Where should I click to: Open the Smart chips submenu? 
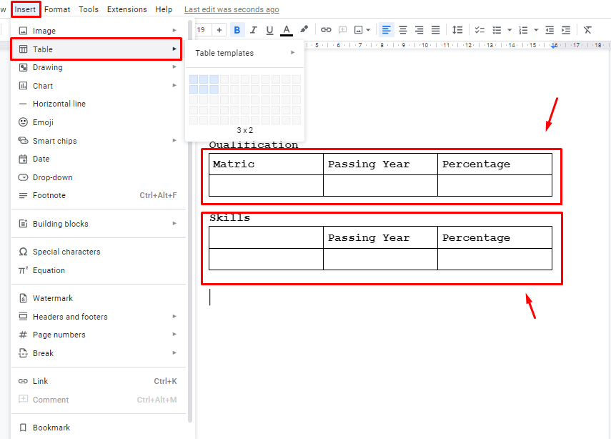98,141
